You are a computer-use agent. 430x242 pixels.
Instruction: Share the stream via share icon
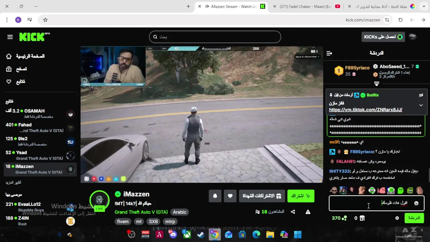click(x=293, y=212)
